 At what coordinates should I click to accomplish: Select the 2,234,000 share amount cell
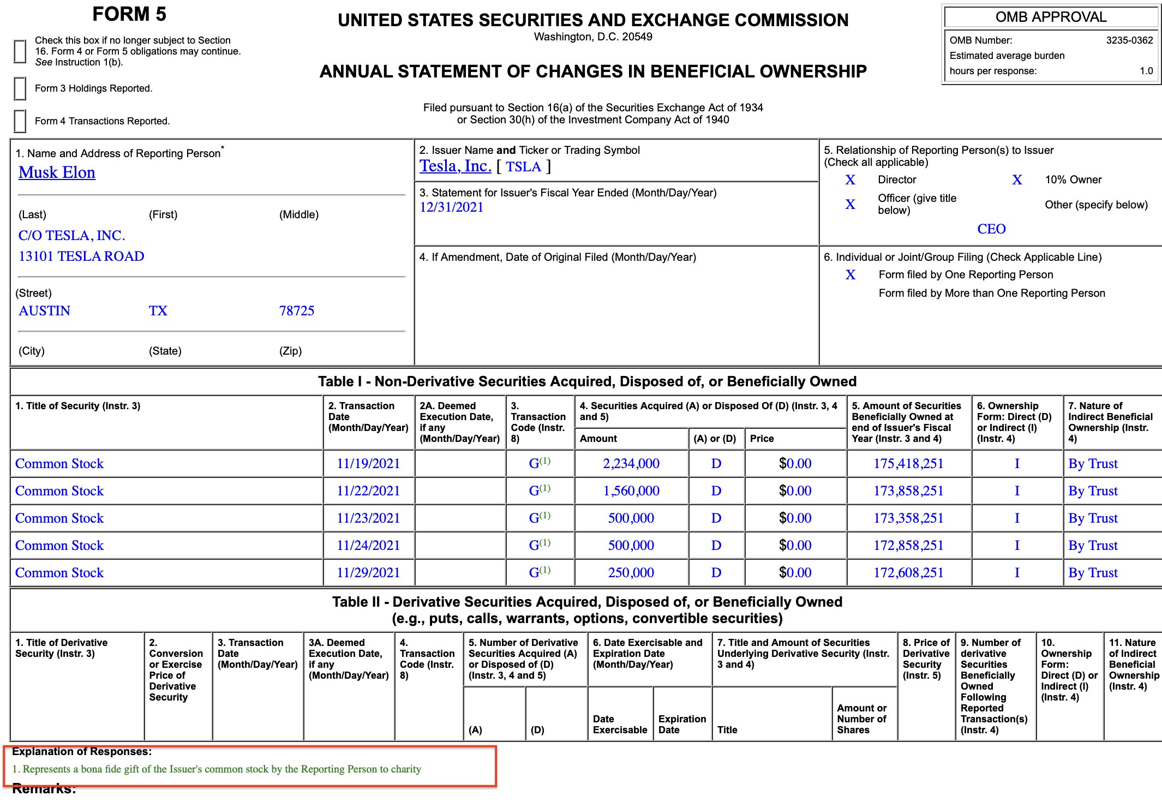click(631, 464)
